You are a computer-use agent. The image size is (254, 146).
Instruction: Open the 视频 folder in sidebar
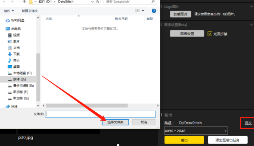pyautogui.click(x=14, y=35)
